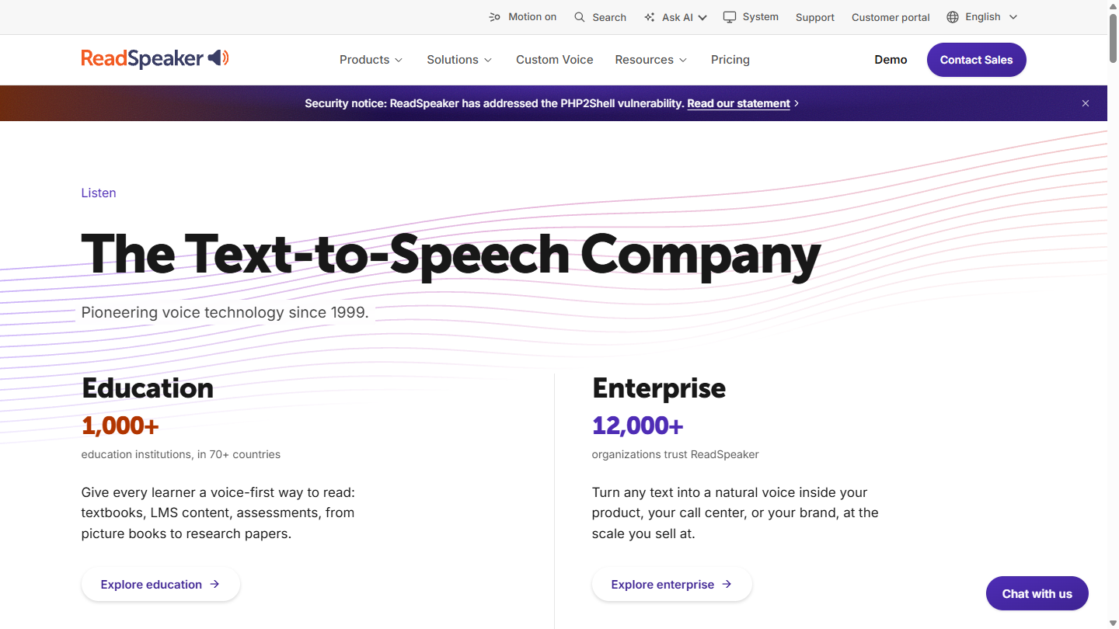
Task: Open the Custom Voice page
Action: 555,60
